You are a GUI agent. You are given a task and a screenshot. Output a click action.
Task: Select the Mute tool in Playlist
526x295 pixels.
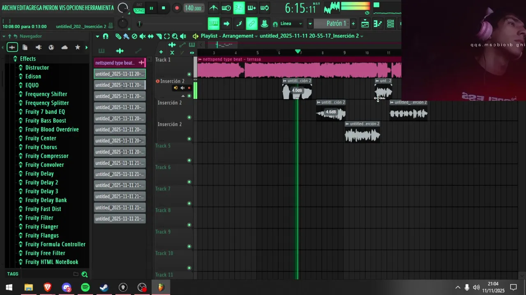[x=143, y=36]
